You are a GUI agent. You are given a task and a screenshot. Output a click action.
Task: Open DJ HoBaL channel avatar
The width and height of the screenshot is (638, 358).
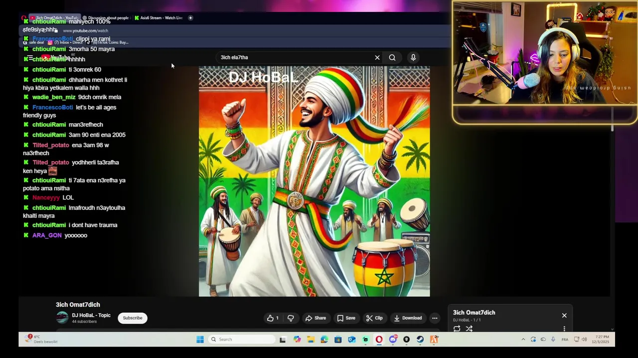pos(62,318)
